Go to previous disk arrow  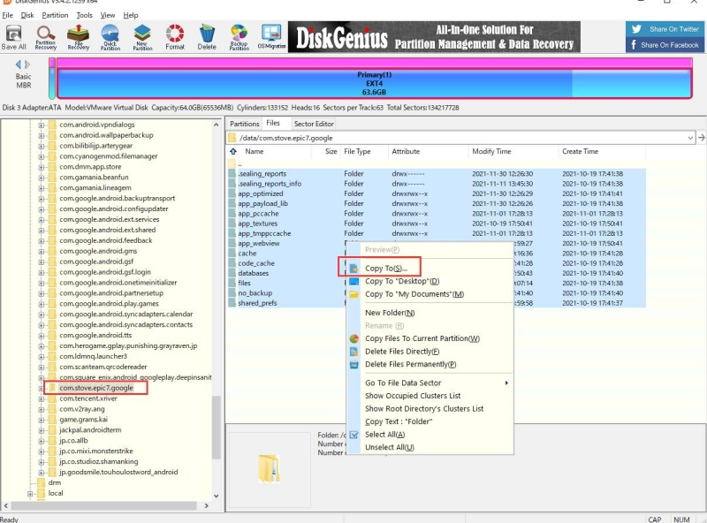pyautogui.click(x=19, y=64)
